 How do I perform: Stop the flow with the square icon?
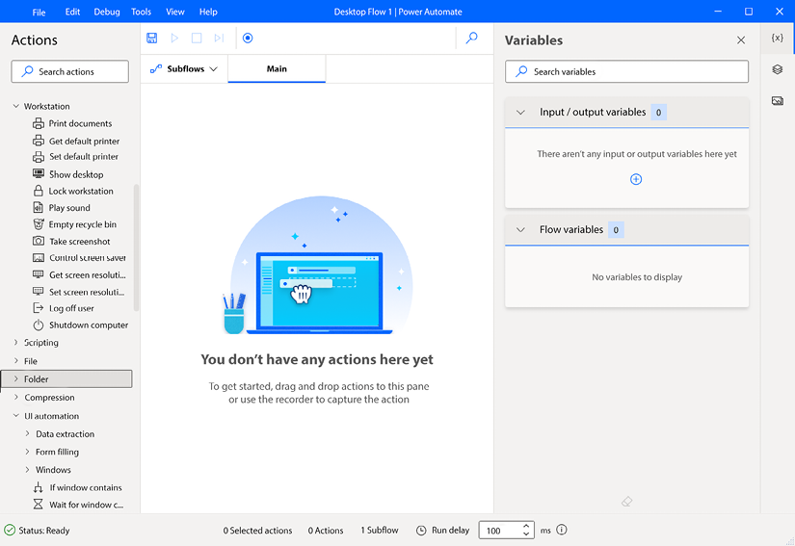[197, 38]
